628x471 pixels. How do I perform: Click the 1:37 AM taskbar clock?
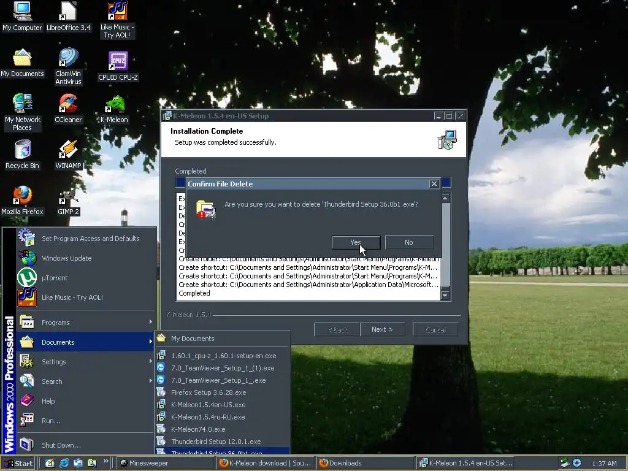[604, 464]
